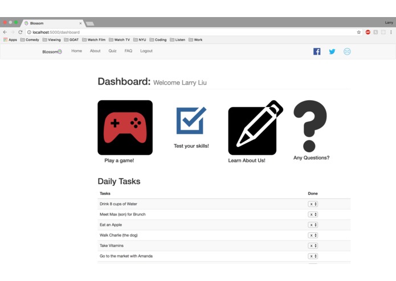Open the Work bookmarks folder
This screenshot has height=281, width=396.
195,40
